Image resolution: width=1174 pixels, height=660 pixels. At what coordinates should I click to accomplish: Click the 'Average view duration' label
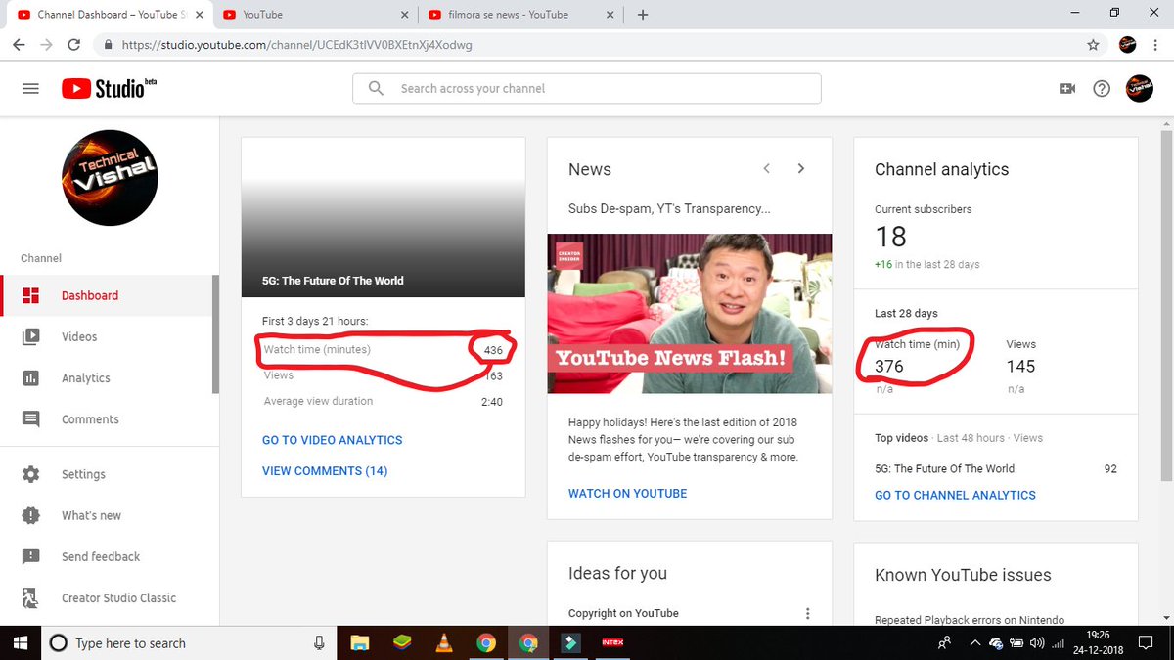click(318, 401)
